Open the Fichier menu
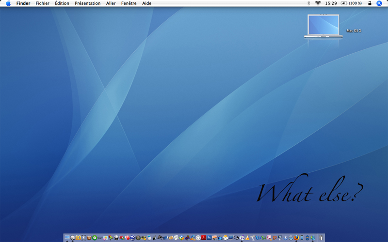The width and height of the screenshot is (388, 242). pos(42,3)
